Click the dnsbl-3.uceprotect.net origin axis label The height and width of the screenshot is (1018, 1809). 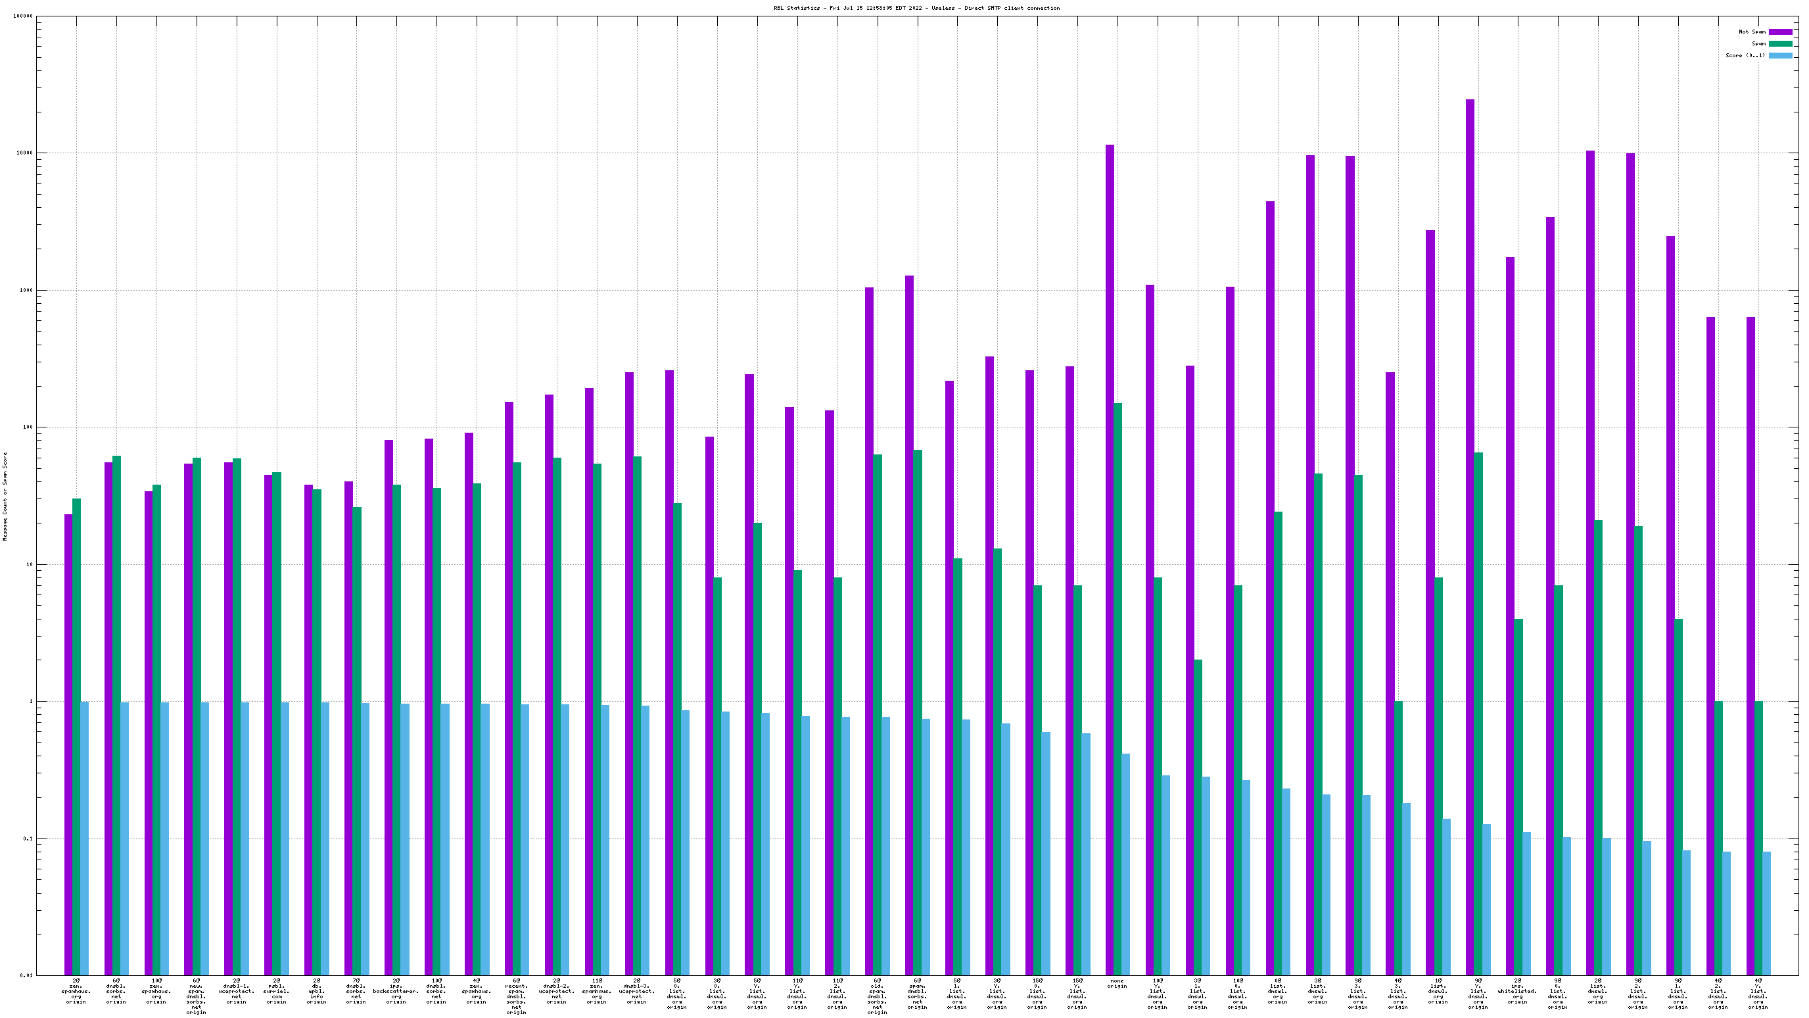pyautogui.click(x=636, y=990)
